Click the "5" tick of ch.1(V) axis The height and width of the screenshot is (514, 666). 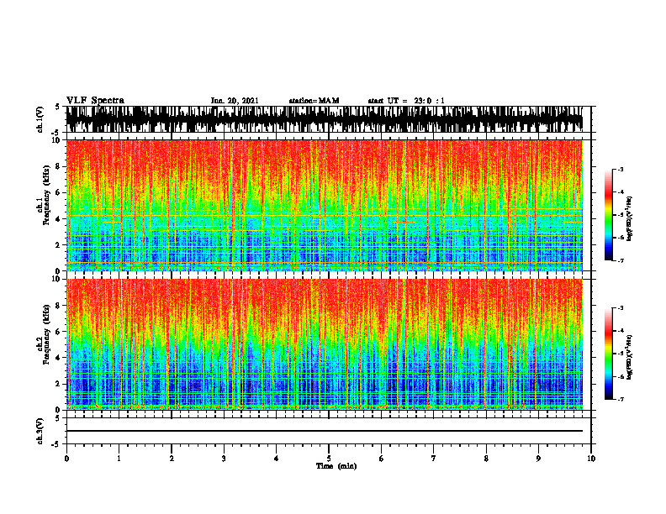(57, 108)
